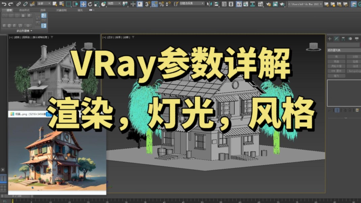
Task: Open the Hierarchy command panel tab
Action: (343, 39)
